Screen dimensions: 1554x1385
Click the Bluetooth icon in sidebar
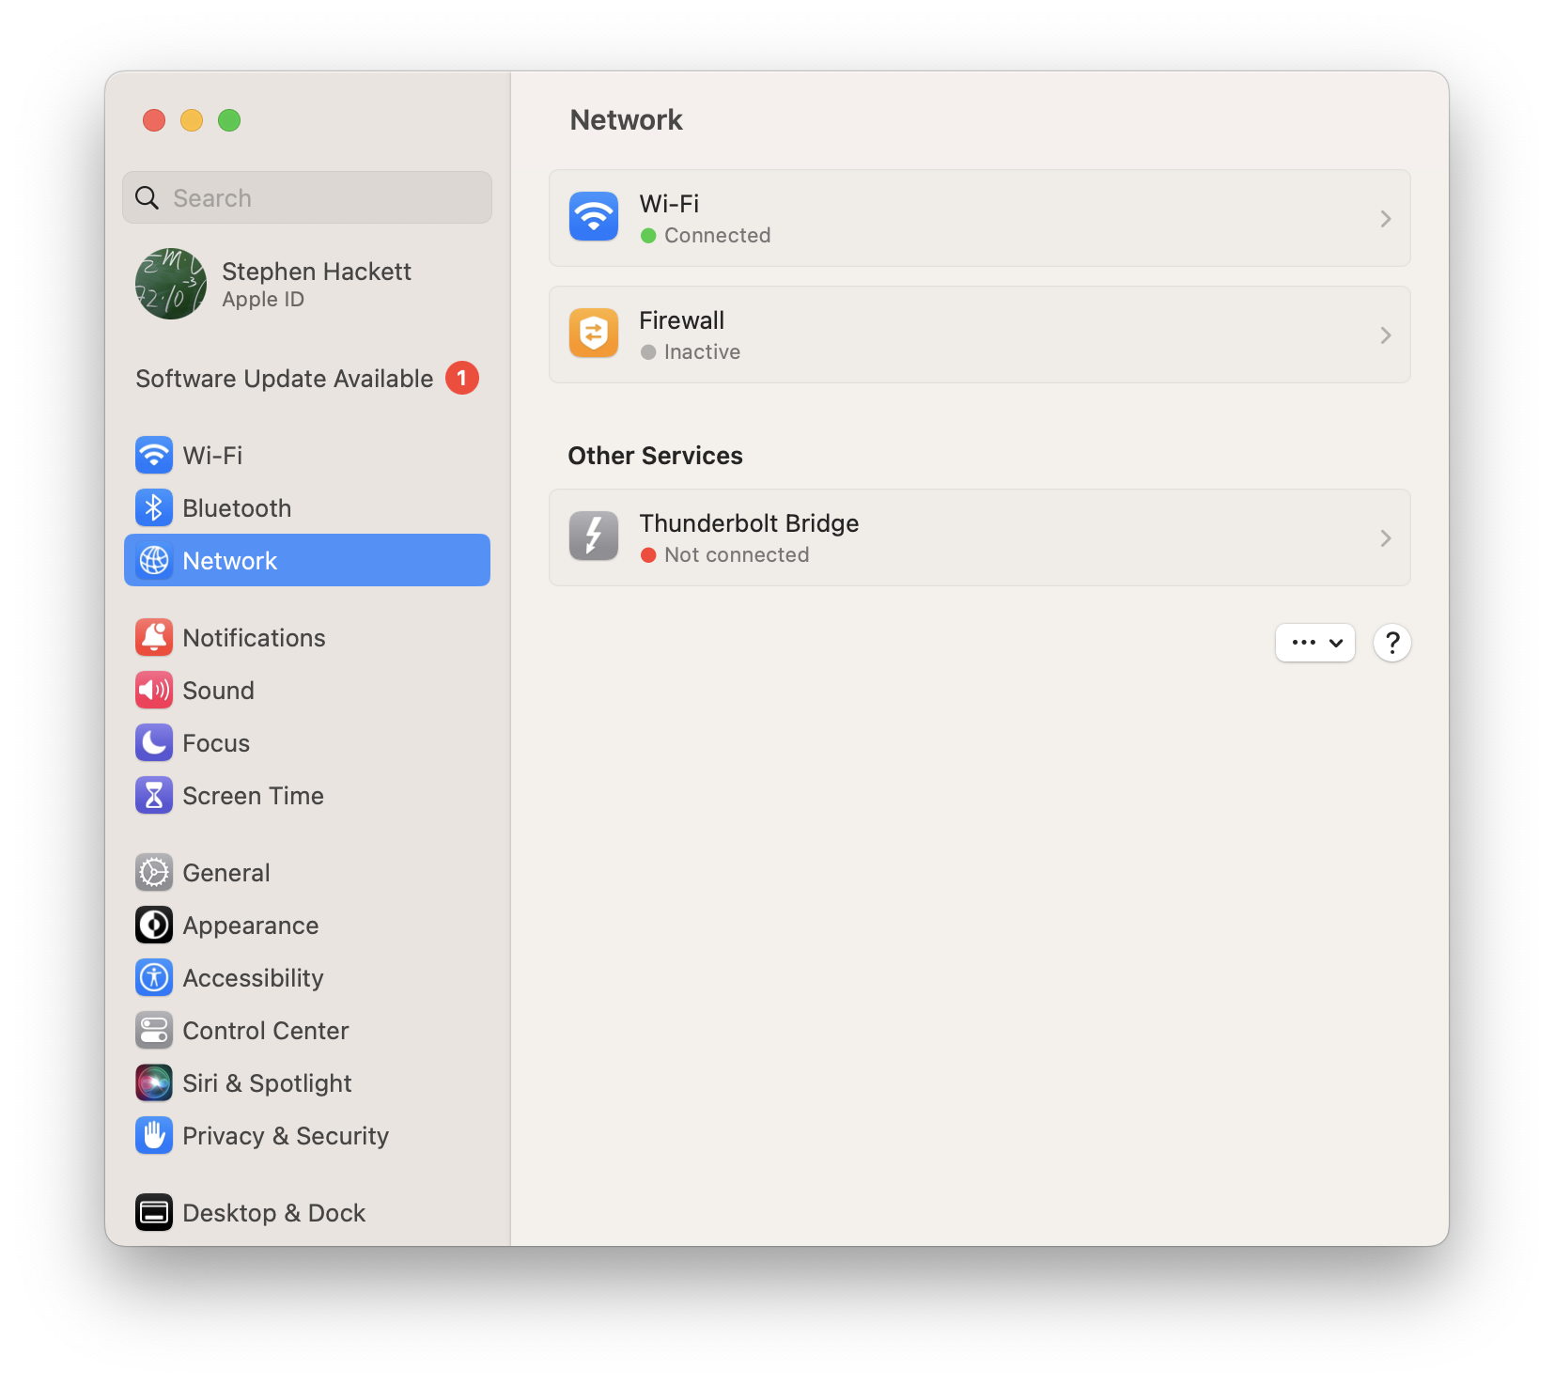[x=154, y=508]
